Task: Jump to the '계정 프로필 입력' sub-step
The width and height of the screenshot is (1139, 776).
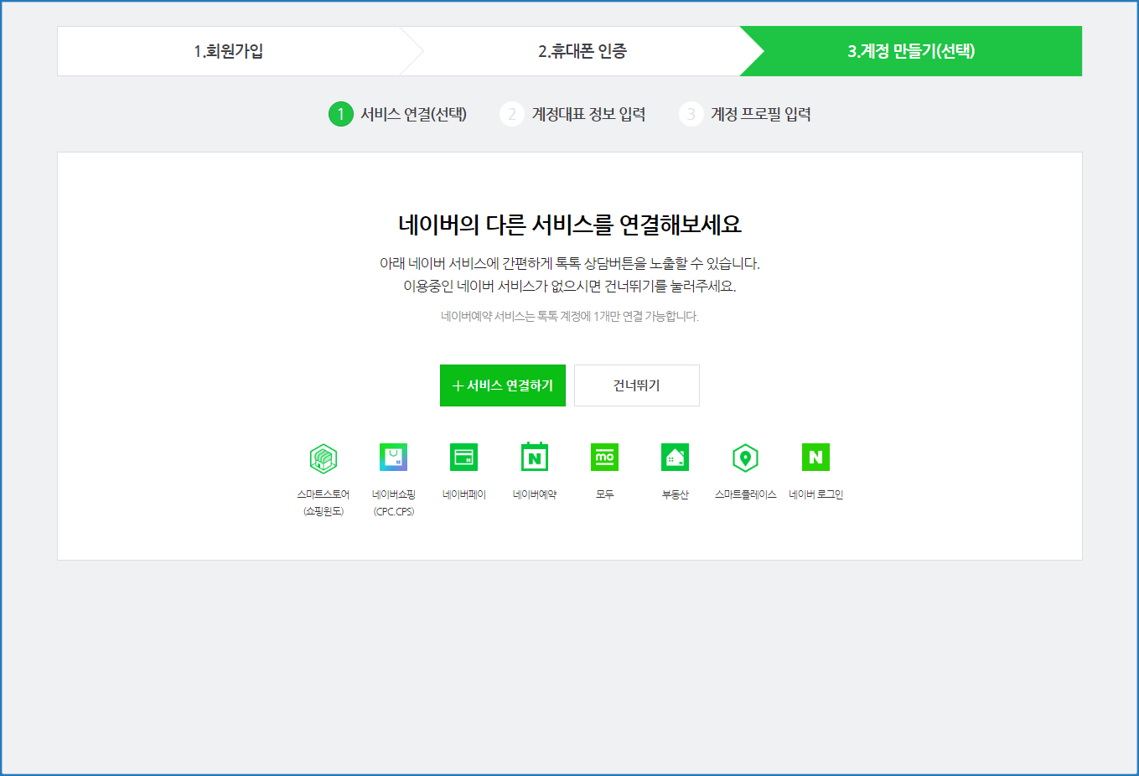Action: [x=760, y=114]
